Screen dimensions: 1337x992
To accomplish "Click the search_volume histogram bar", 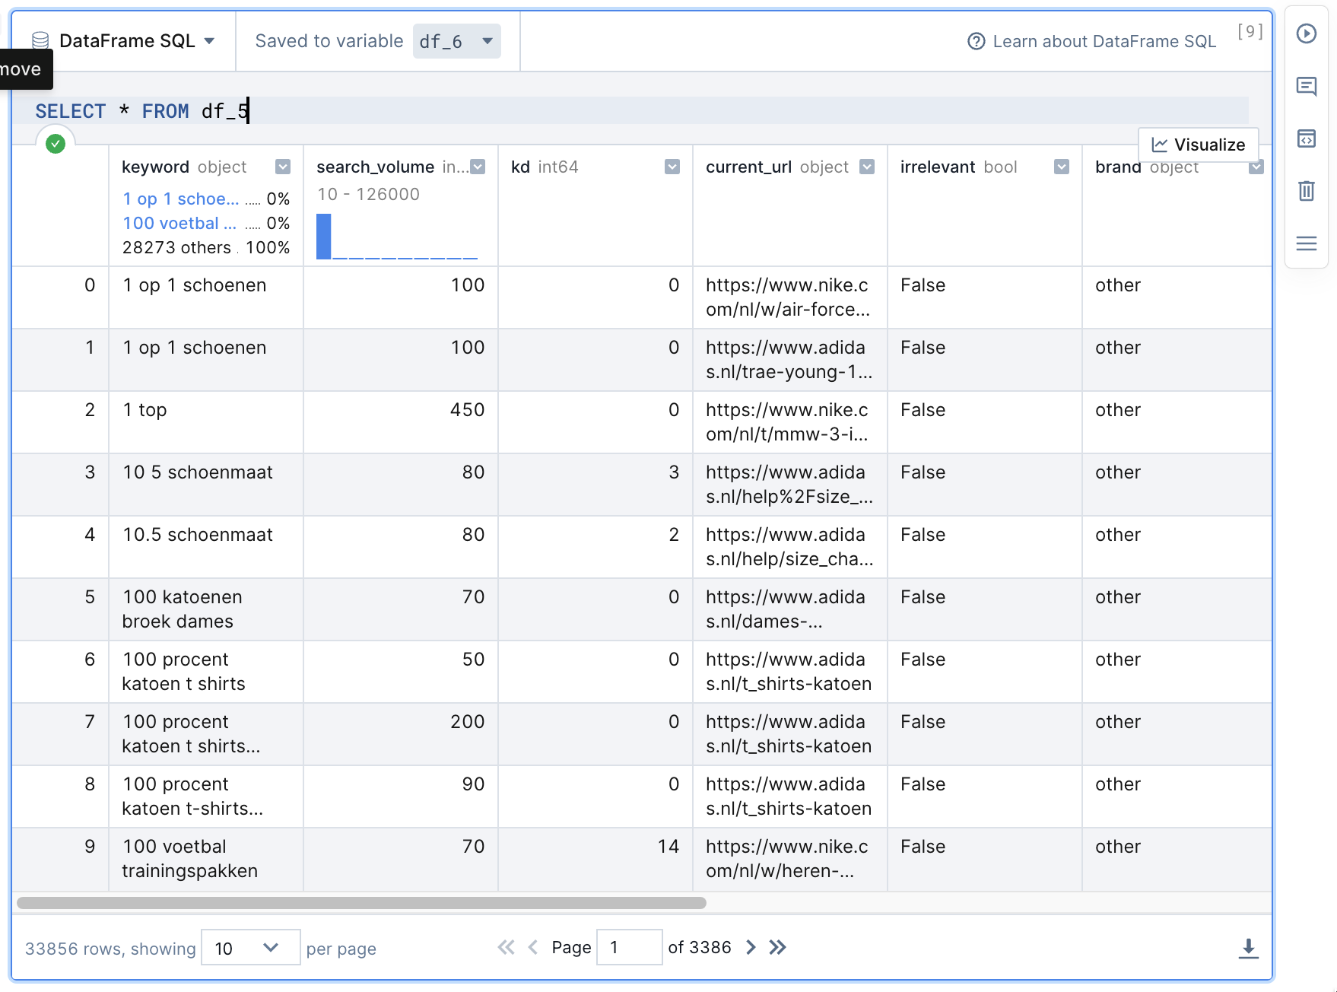I will click(323, 236).
